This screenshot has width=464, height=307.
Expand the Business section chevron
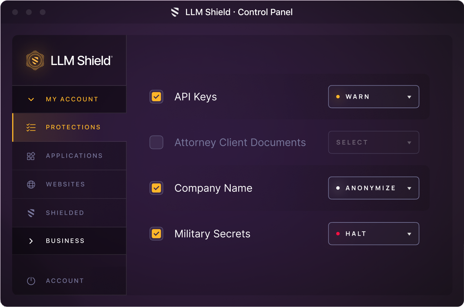(x=31, y=241)
